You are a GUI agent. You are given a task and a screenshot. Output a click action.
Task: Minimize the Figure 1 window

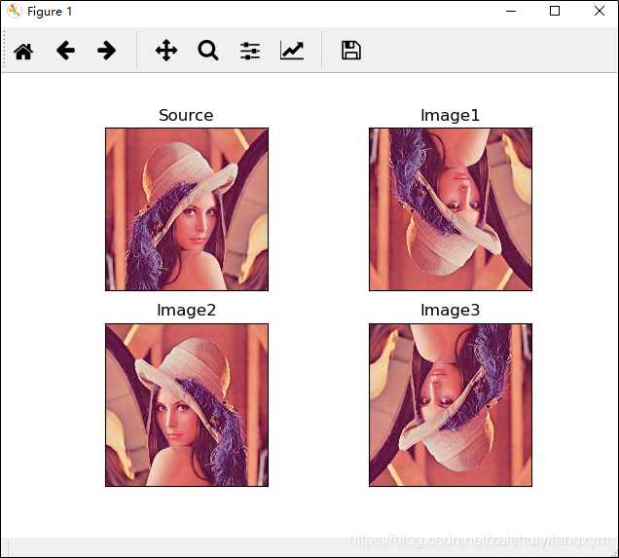[511, 11]
